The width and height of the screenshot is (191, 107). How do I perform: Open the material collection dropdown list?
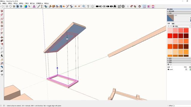coord(182,26)
